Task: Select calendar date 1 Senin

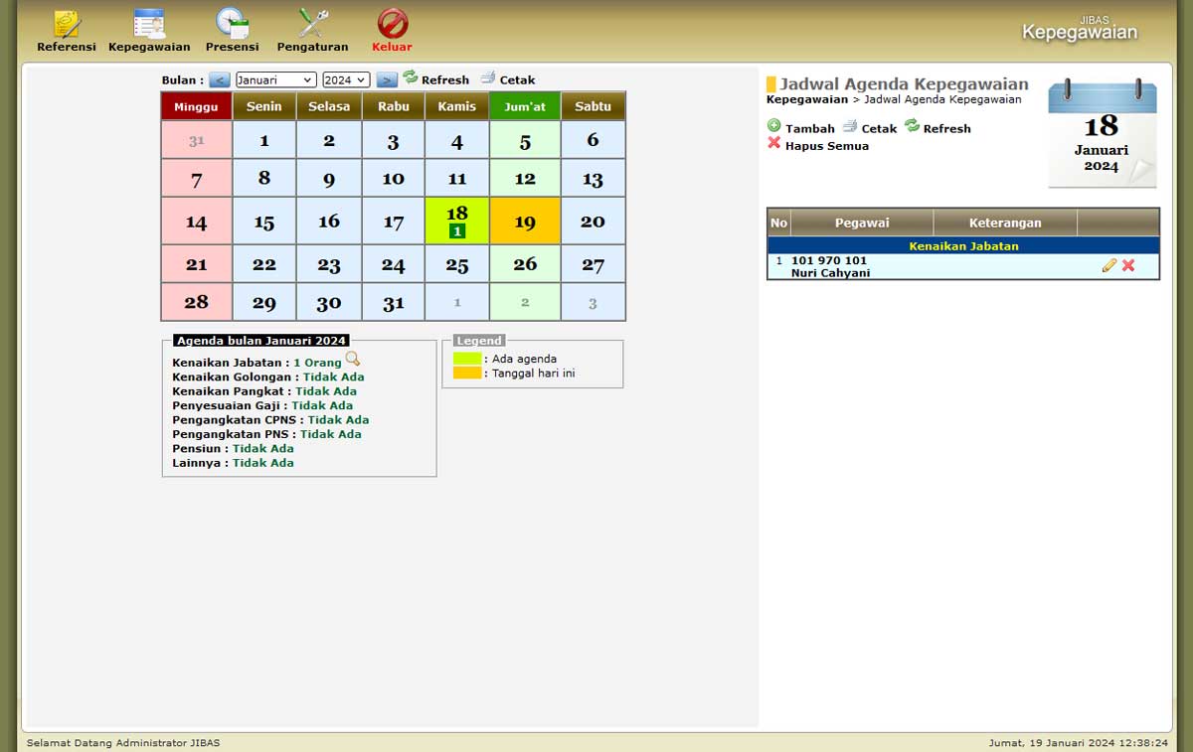Action: click(x=264, y=140)
